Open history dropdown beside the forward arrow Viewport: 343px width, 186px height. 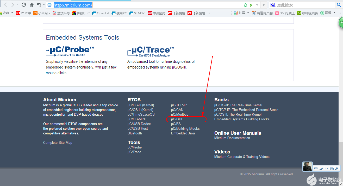pyautogui.click(x=17, y=5)
